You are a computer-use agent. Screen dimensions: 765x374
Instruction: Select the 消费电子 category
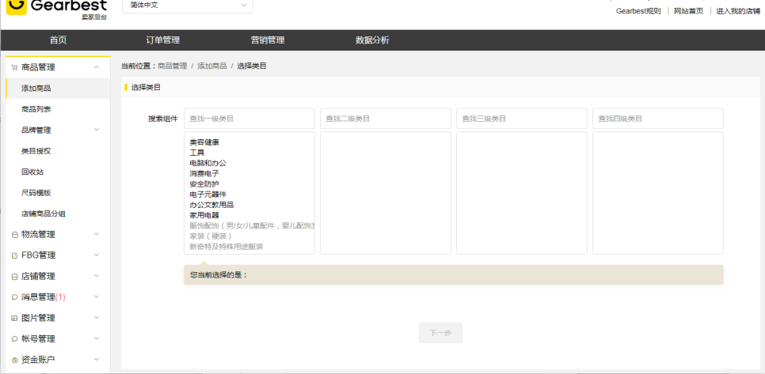pyautogui.click(x=204, y=174)
